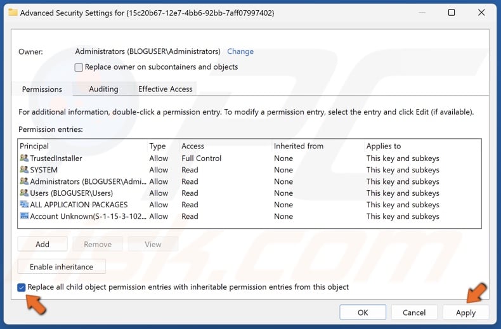Click the TrustedInstaller group icon
This screenshot has width=501, height=329.
point(24,158)
